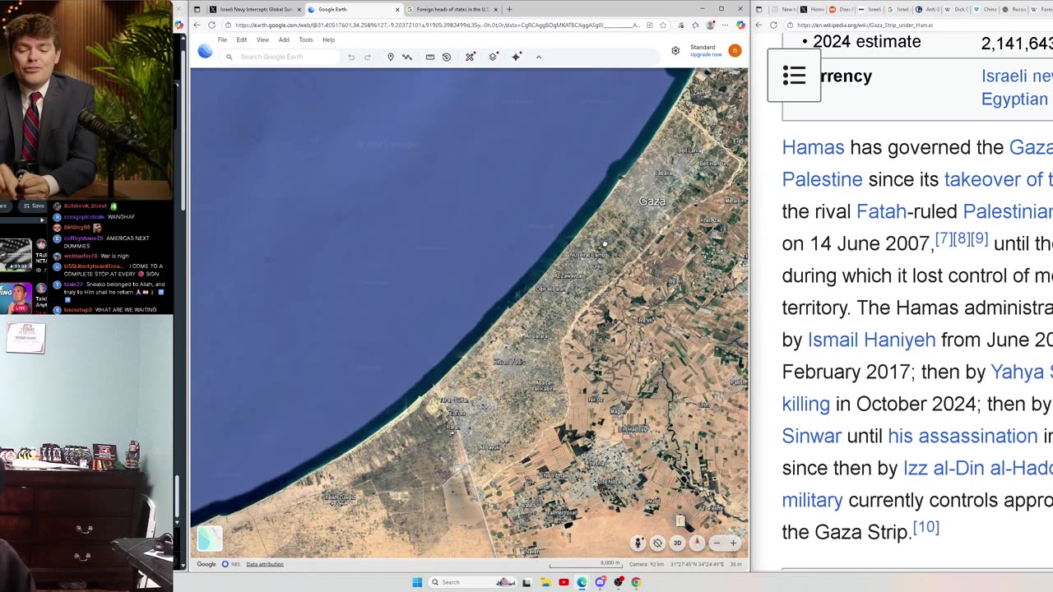Open historical imagery tool
Image resolution: width=1053 pixels, height=592 pixels.
tap(447, 57)
